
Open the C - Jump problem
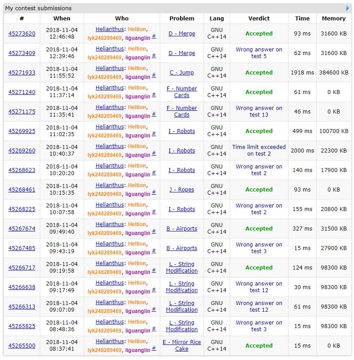pyautogui.click(x=181, y=73)
